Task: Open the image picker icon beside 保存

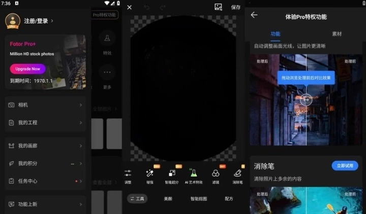Action: point(218,7)
